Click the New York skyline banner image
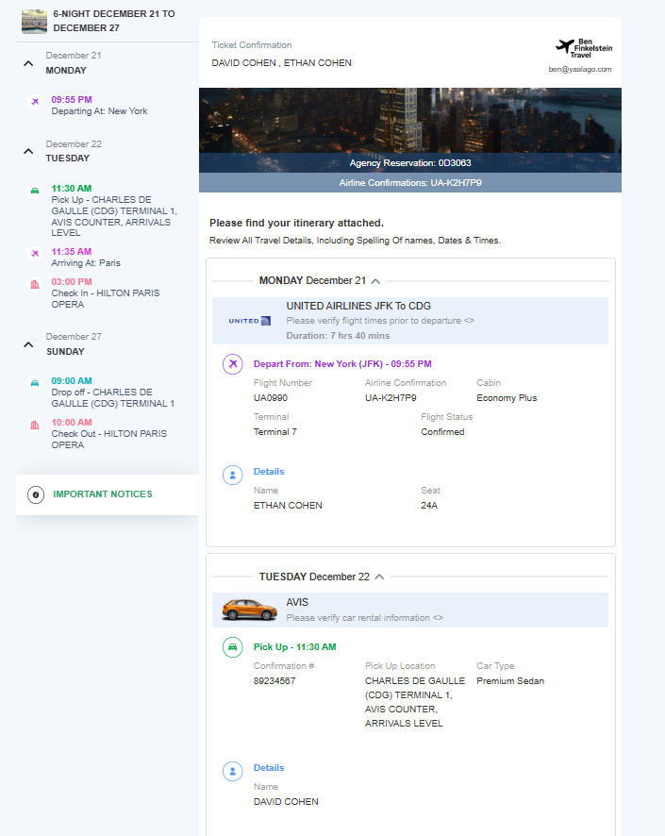665x836 pixels. pos(409,121)
